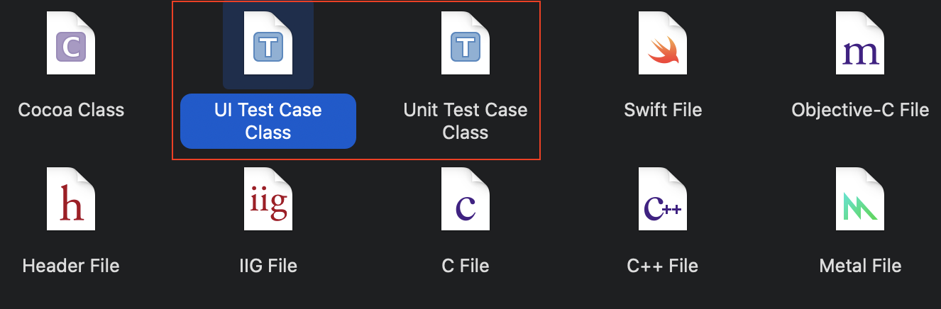Click the IIG File text label
Screen dimensions: 941x309
(x=268, y=266)
